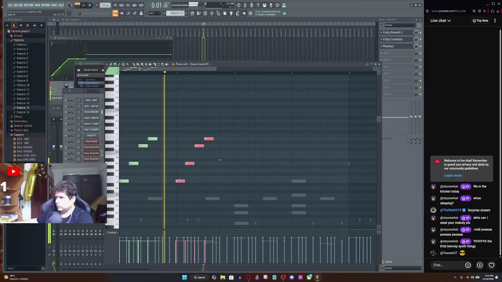Toggle channel 1 KICK - AMP mute light
The width and height of the screenshot is (502, 282).
[65, 100]
